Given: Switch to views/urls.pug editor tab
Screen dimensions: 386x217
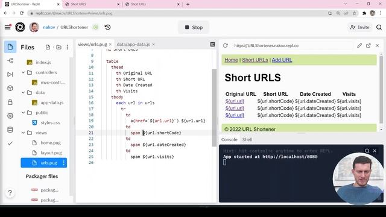Looking at the screenshot, I should [92, 44].
